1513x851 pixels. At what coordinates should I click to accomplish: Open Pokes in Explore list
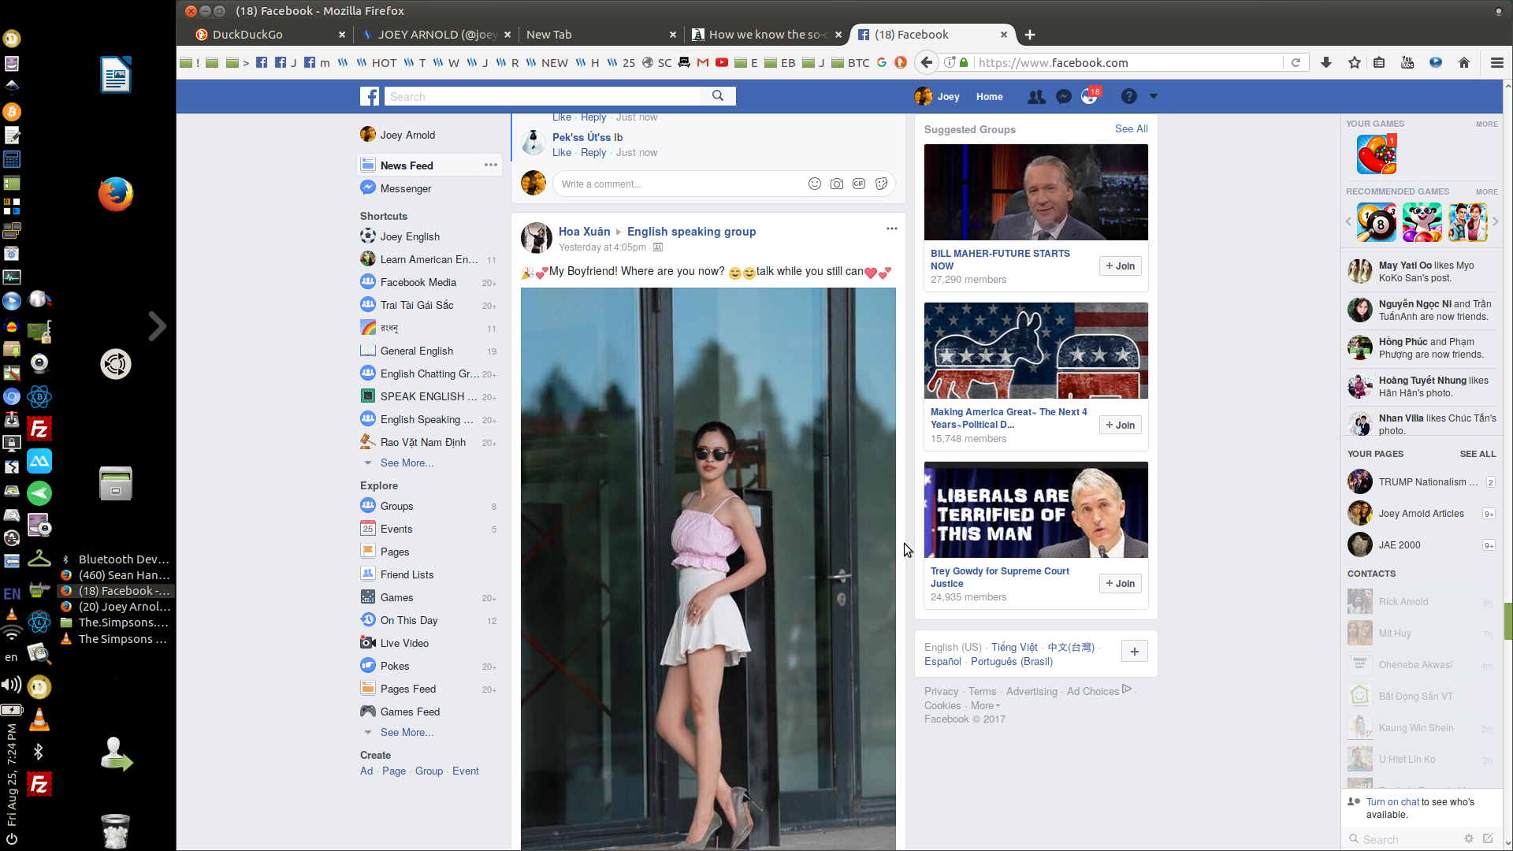[394, 666]
